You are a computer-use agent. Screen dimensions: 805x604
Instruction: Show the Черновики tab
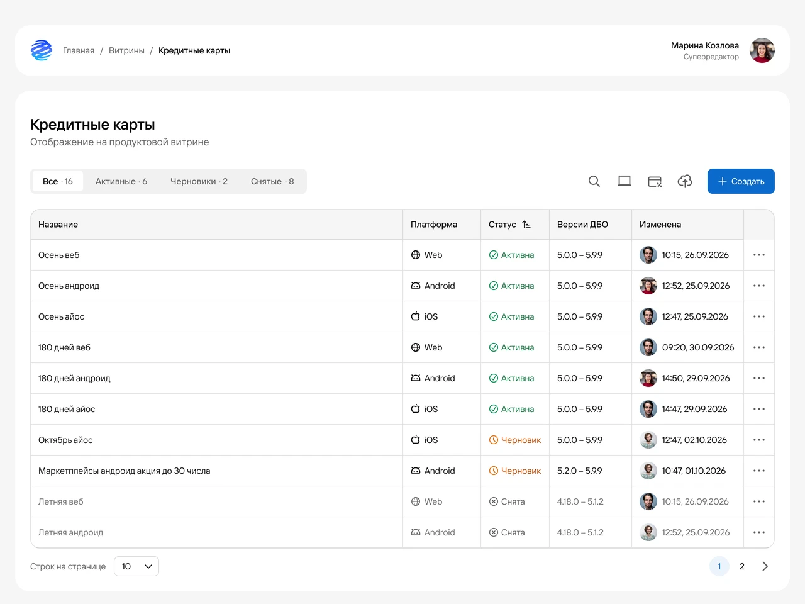pos(199,181)
